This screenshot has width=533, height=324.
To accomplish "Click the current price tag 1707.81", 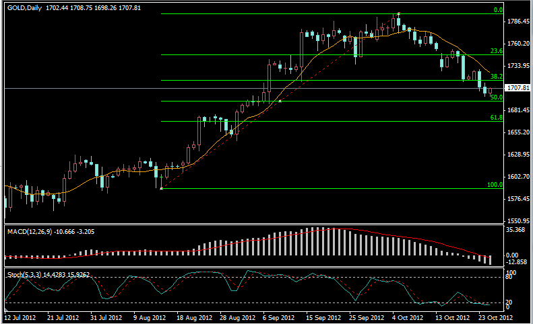I will click(518, 88).
